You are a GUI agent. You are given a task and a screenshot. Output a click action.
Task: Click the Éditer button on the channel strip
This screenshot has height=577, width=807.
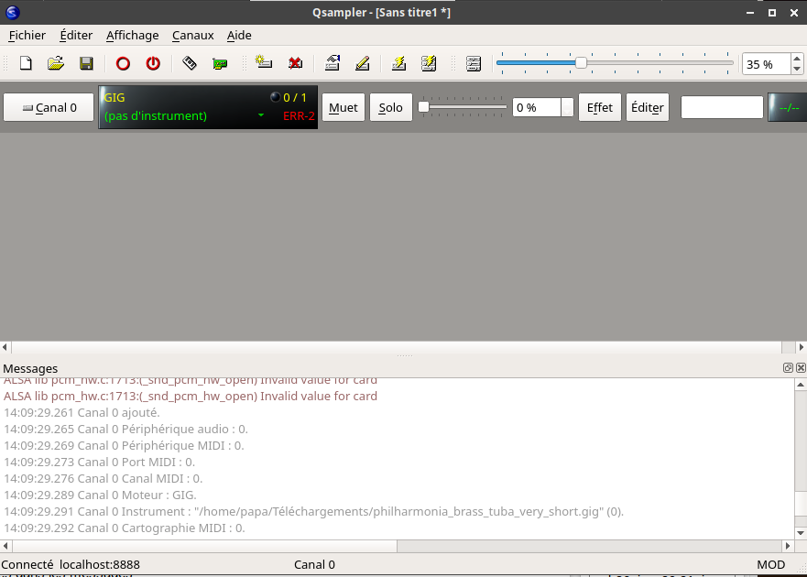[x=648, y=107]
